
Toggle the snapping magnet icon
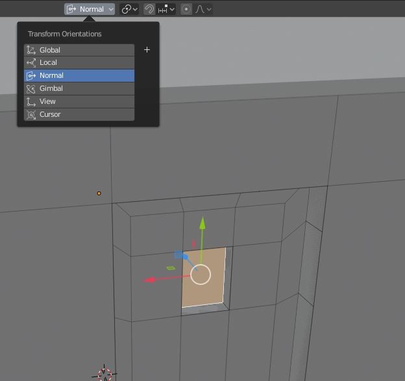(149, 9)
